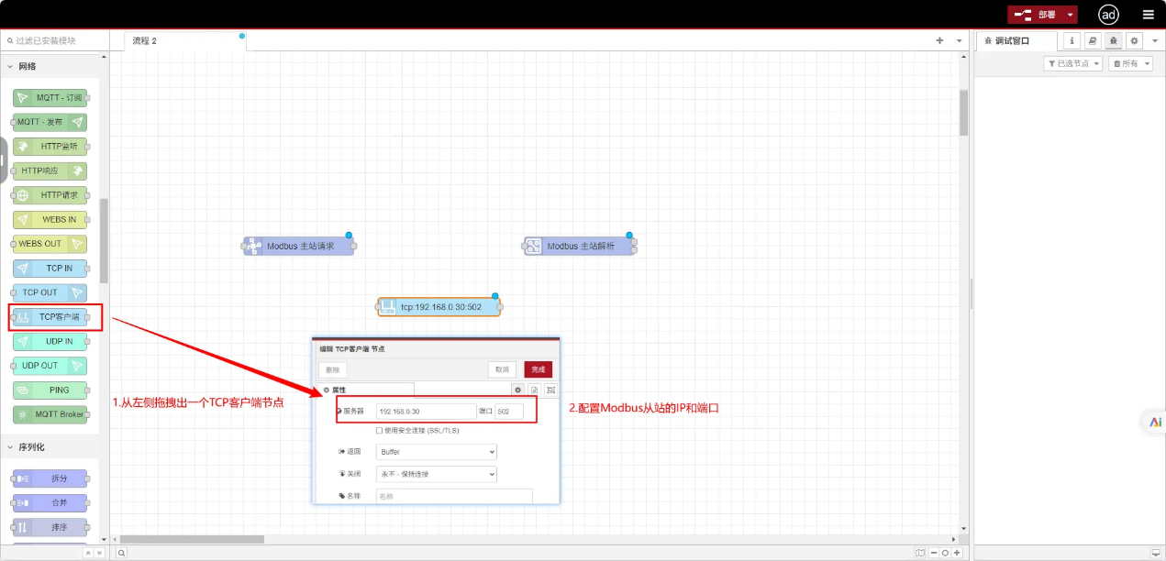Open the help book sidebar icon

coord(1093,40)
